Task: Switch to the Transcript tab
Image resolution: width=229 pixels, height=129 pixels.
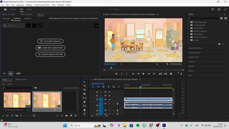Action: [x=6, y=18]
